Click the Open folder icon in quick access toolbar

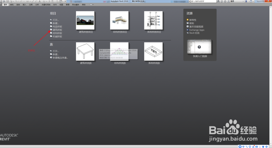(4, 1)
